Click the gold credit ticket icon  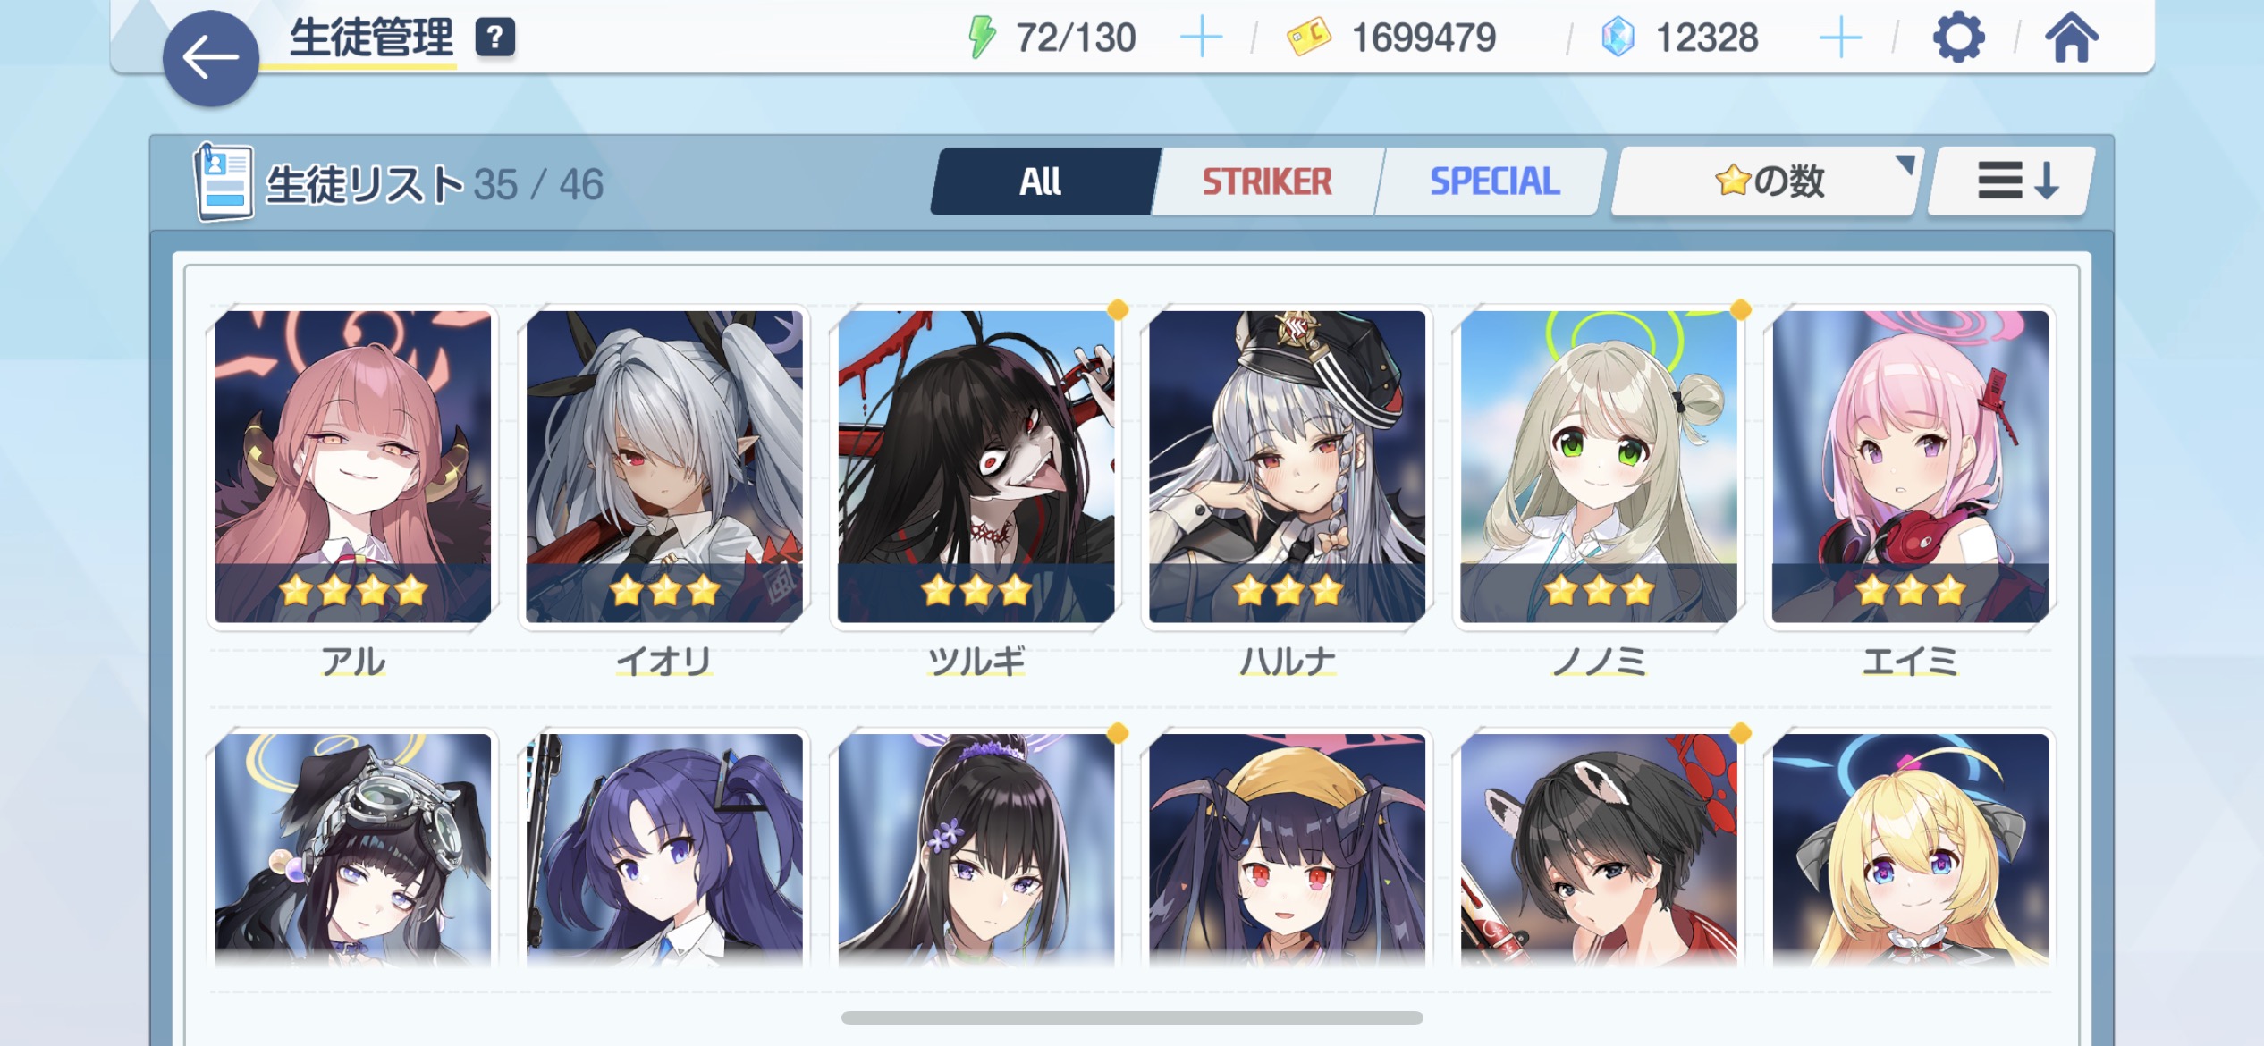[x=1308, y=38]
